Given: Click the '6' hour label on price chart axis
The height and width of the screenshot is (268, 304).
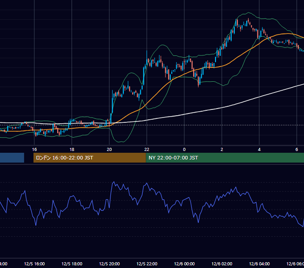Looking at the screenshot, I should [x=297, y=150].
